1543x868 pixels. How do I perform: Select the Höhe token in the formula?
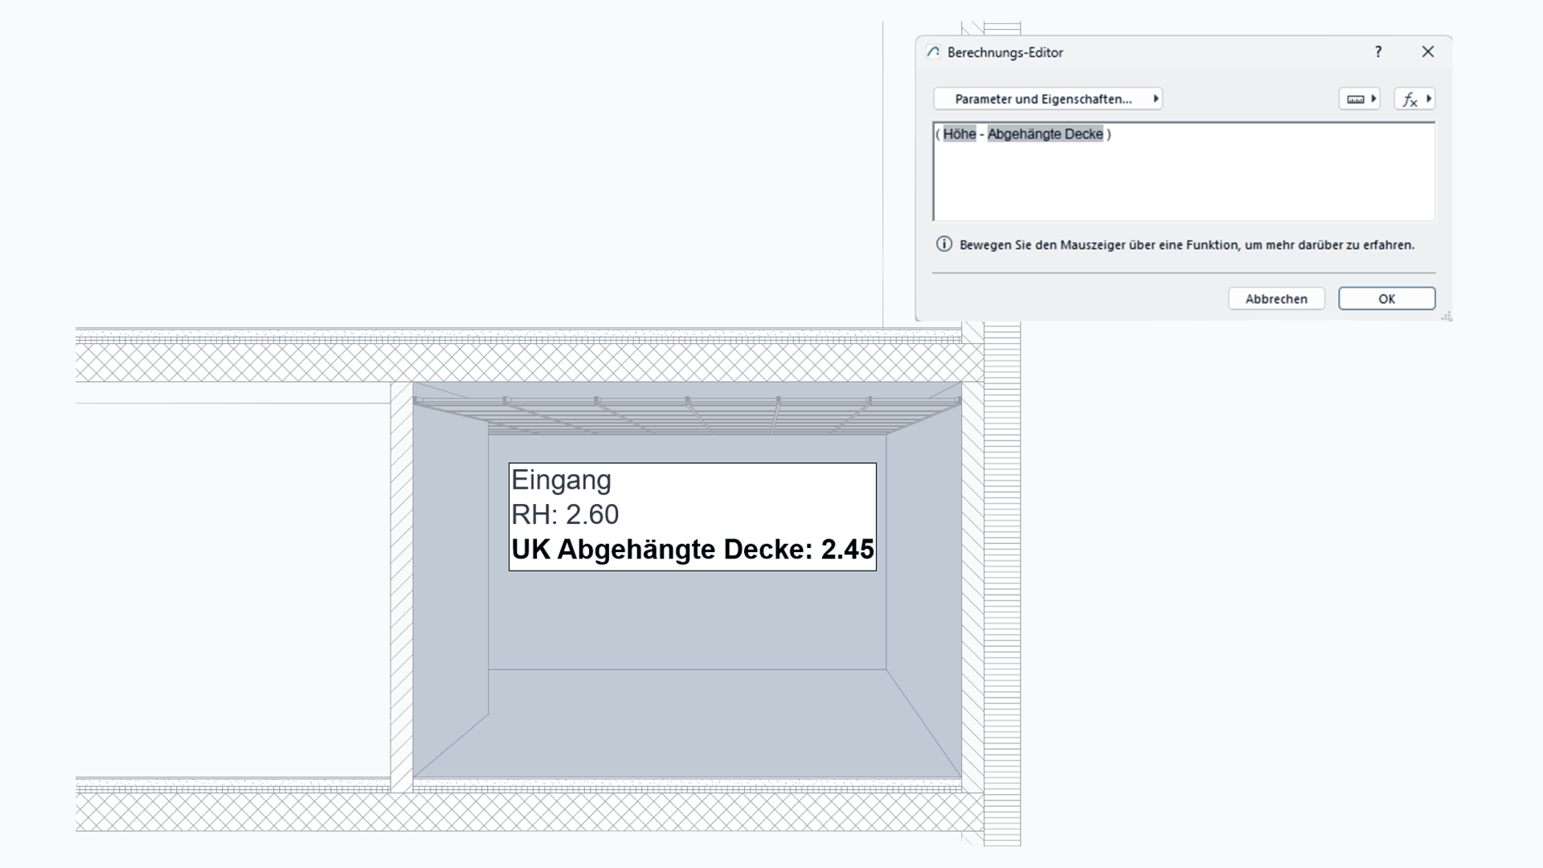[960, 134]
